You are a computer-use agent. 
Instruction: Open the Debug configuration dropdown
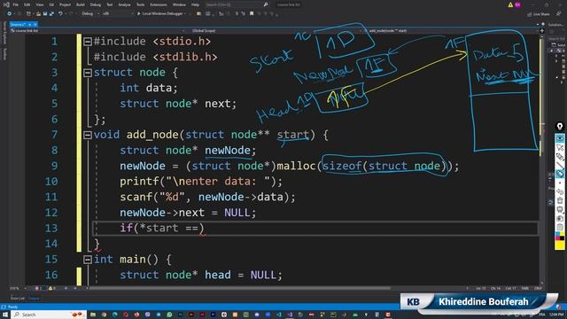pos(90,14)
